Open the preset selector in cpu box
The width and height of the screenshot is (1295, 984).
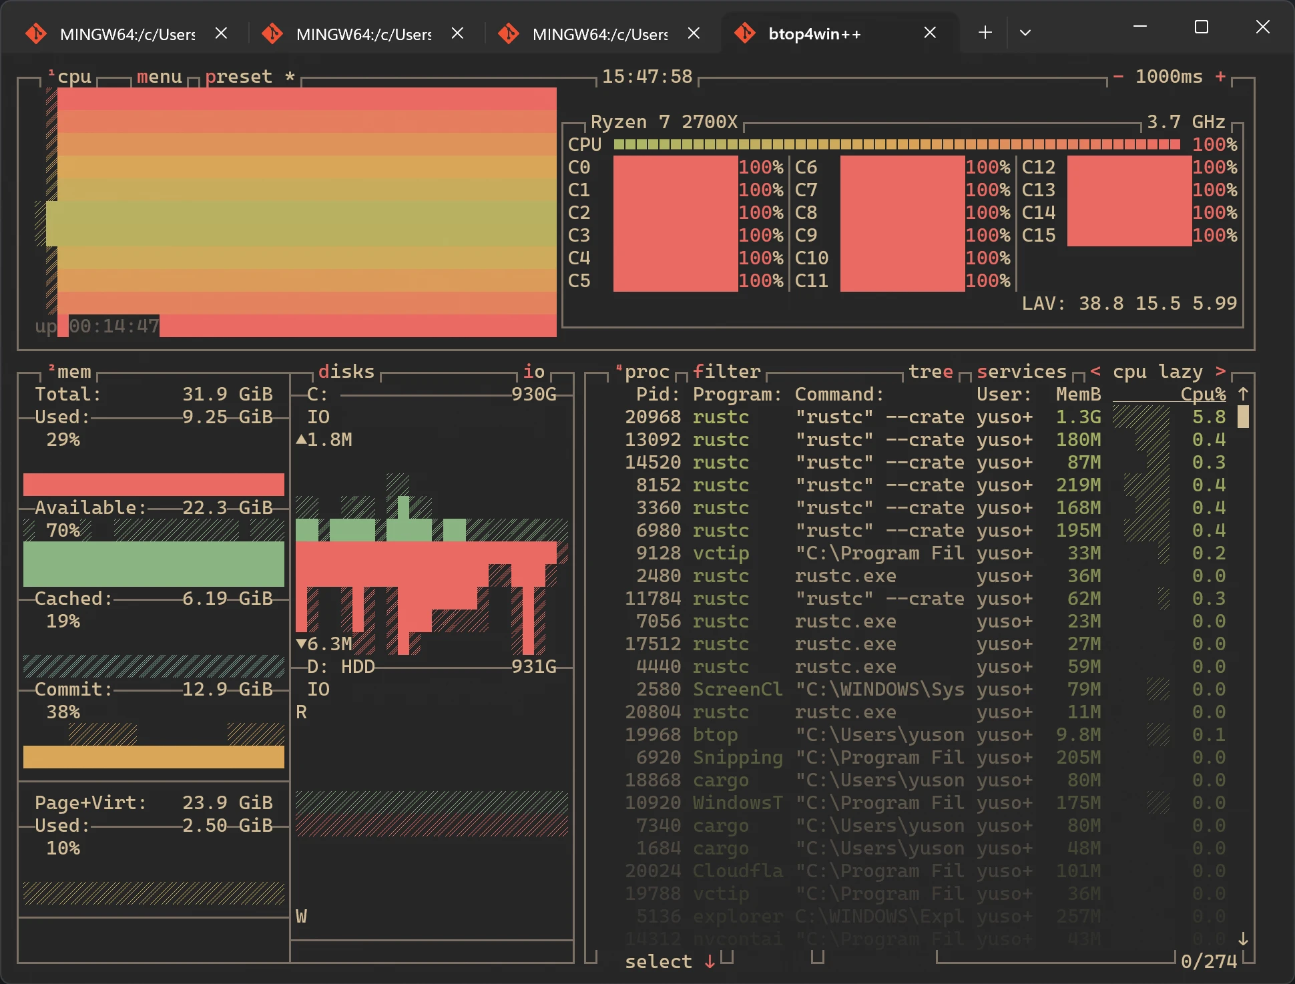tap(238, 77)
